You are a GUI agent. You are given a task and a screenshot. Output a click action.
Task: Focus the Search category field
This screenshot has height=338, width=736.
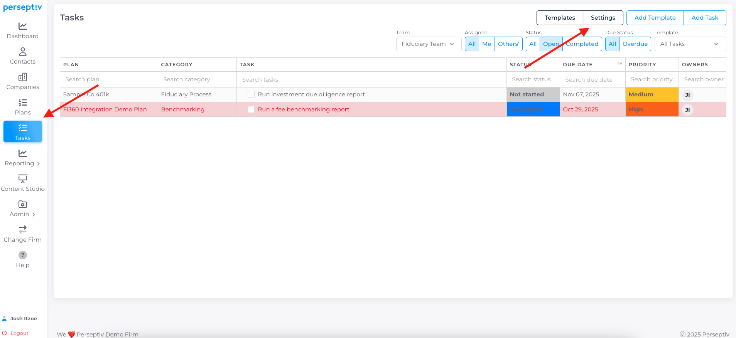click(197, 79)
